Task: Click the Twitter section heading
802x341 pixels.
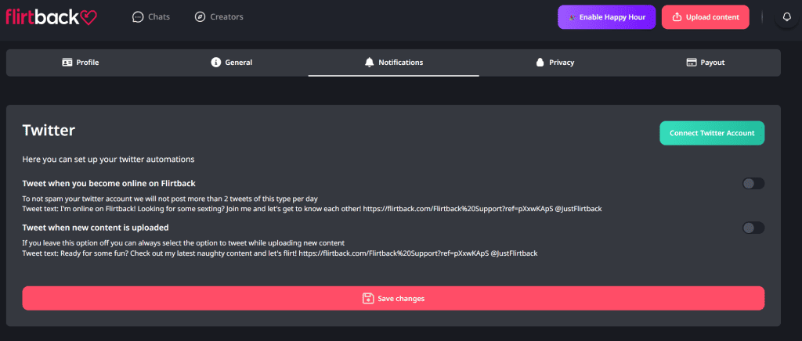Action: pos(49,130)
